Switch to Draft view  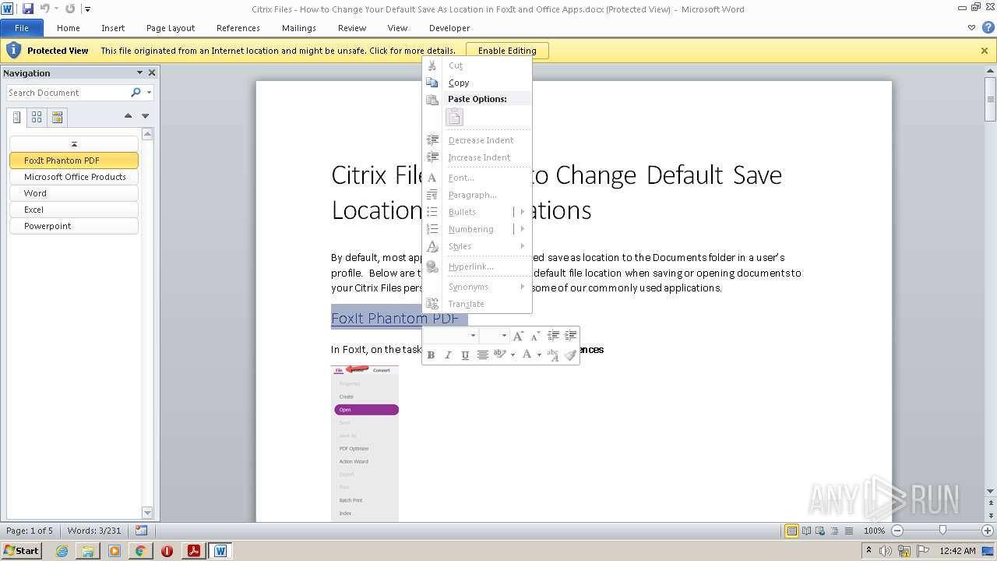[x=848, y=531]
